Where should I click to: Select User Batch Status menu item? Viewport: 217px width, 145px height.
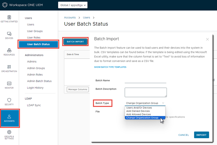[38, 44]
